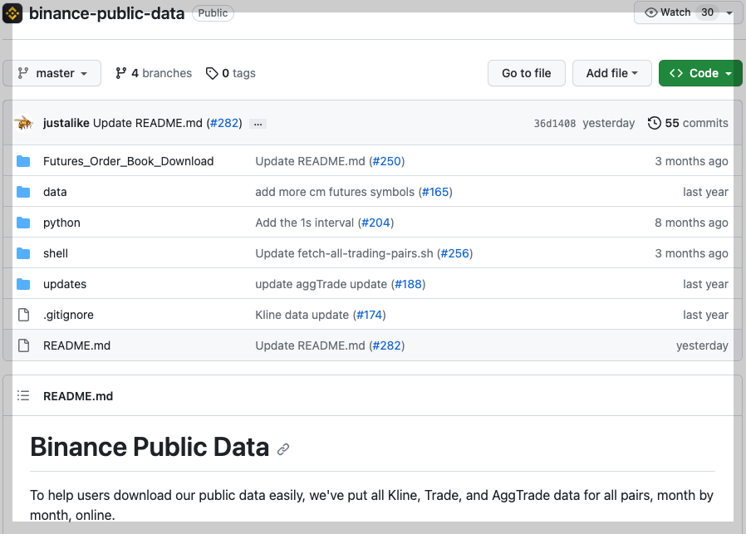Open the folder icon for Futures_Order_Book_Download
Viewport: 746px width, 534px height.
[x=23, y=161]
